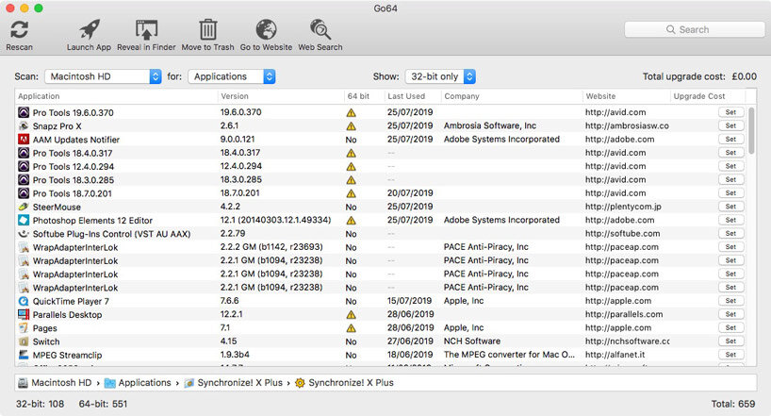Select the Parallels Desktop app icon
The height and width of the screenshot is (416, 771).
click(24, 314)
